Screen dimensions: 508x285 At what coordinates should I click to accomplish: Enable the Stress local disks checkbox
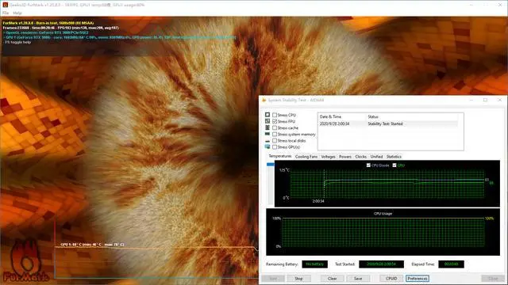[x=275, y=141]
